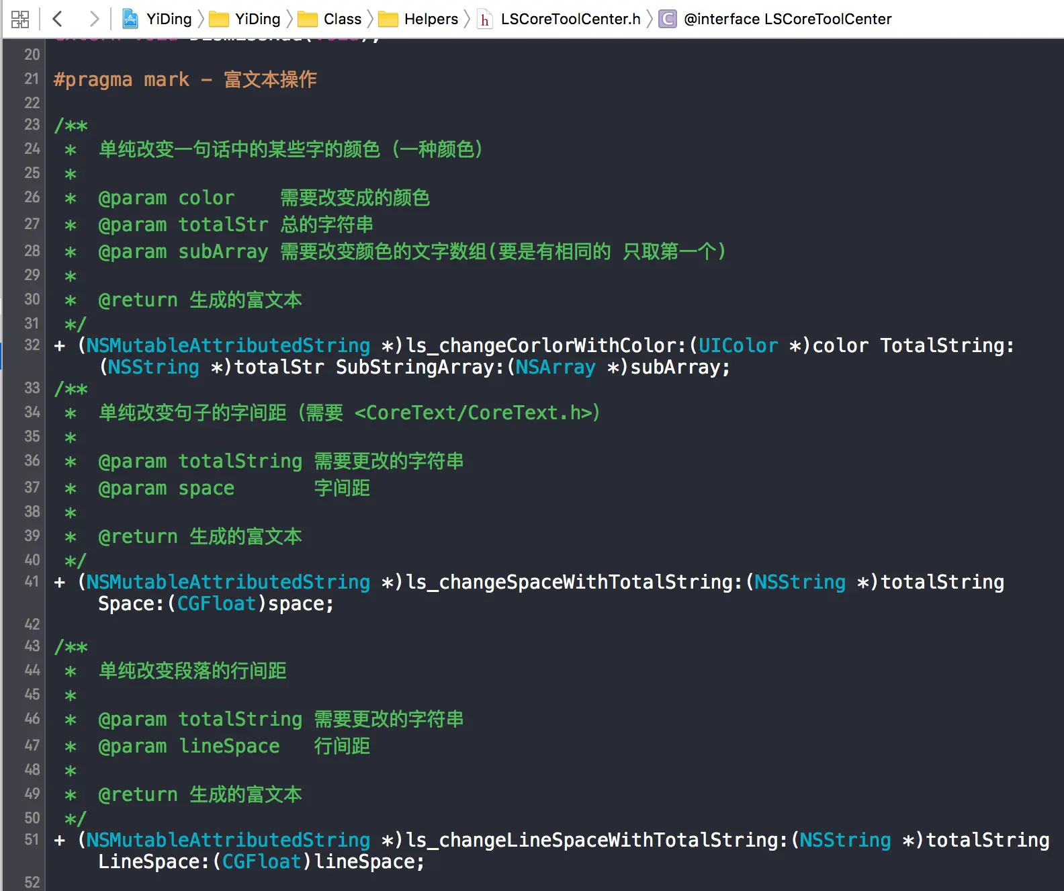The height and width of the screenshot is (891, 1064).
Task: Select line number 41 in the gutter
Action: coord(32,582)
